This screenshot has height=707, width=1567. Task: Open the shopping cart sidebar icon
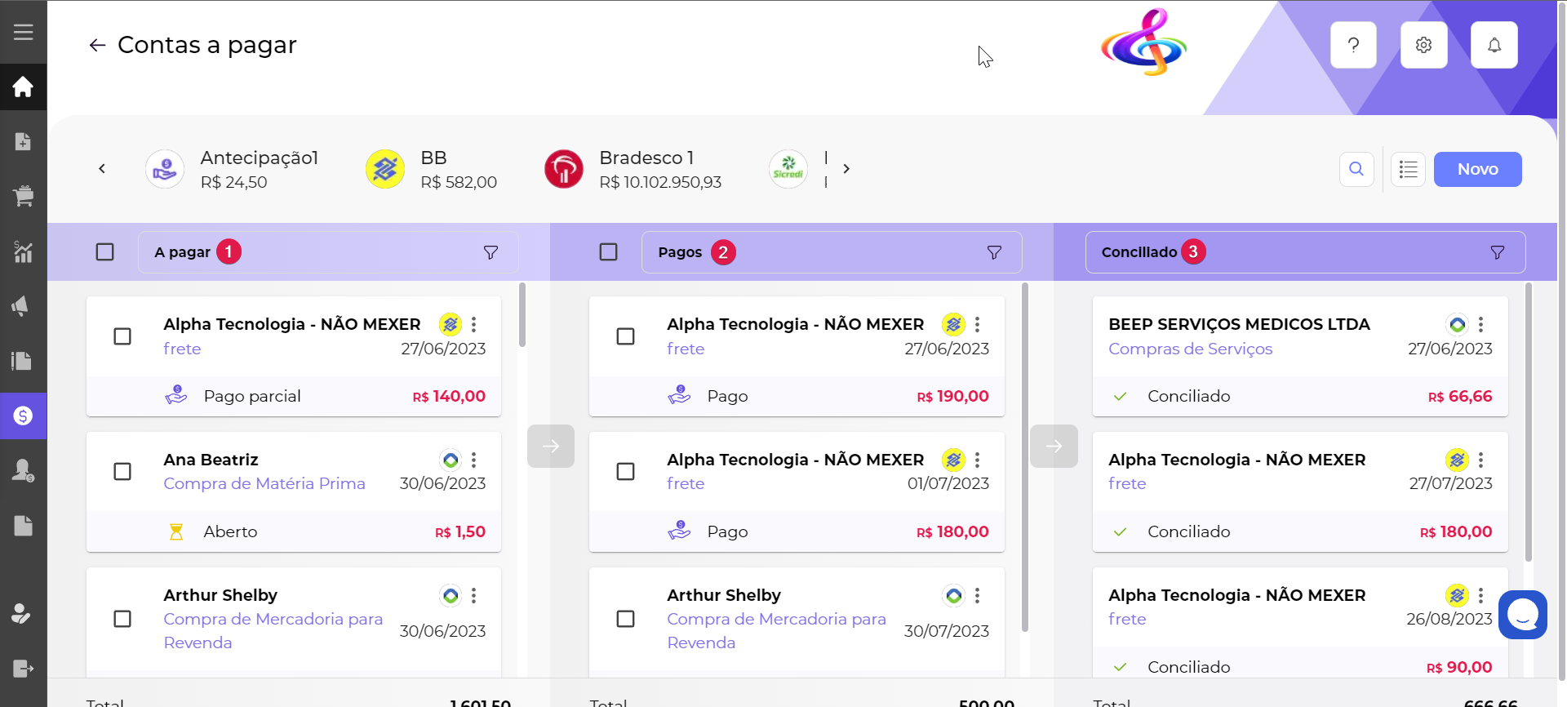23,196
